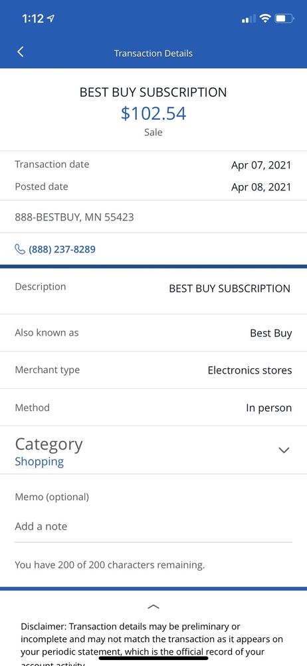
Task: Tap the 888-BESTBUY, MN address row
Action: click(x=153, y=217)
